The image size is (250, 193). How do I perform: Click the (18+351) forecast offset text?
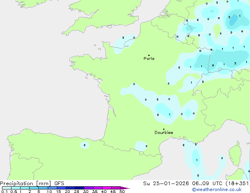point(238,184)
